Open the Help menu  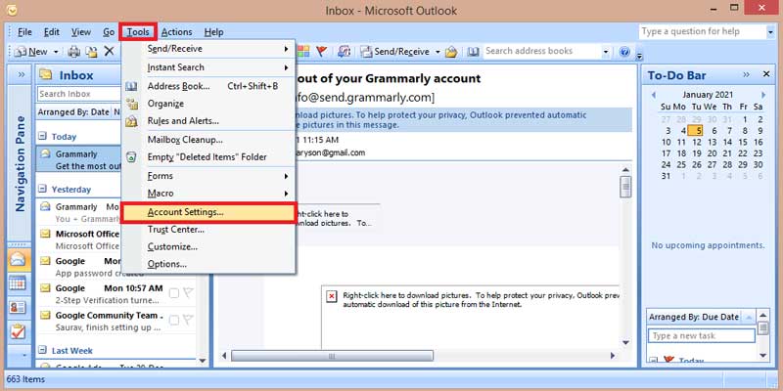213,32
